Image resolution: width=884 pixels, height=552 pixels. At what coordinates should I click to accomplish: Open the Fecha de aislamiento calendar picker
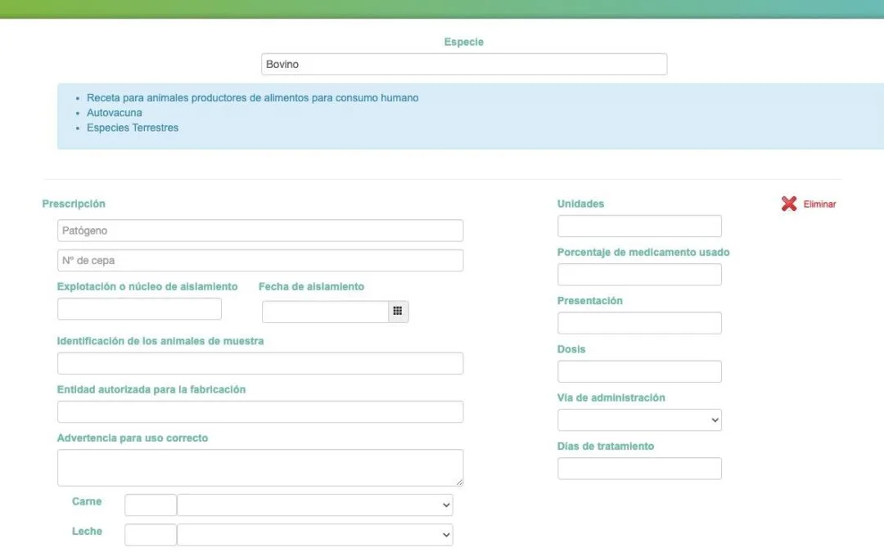[398, 312]
